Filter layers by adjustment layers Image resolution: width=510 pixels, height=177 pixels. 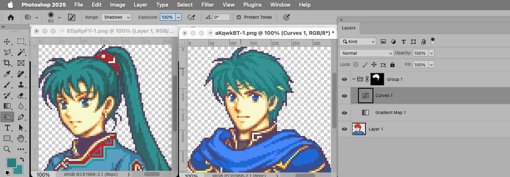coord(393,41)
